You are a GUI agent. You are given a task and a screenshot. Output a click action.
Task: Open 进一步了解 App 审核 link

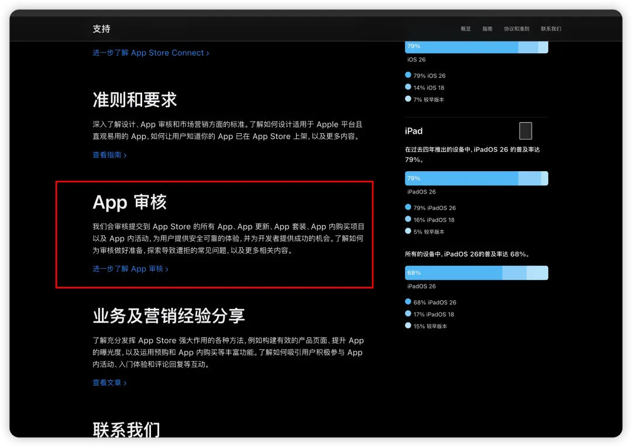click(x=130, y=269)
